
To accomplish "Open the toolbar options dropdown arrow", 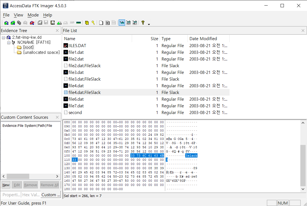I will pyautogui.click(x=149, y=24).
